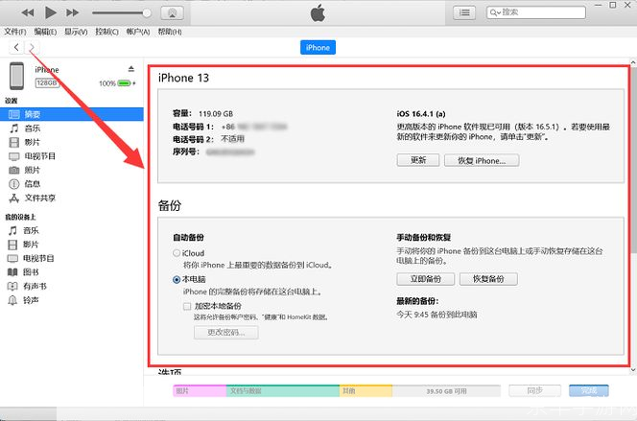The width and height of the screenshot is (637, 421).
Task: Open the AirPlay output button
Action: click(173, 13)
